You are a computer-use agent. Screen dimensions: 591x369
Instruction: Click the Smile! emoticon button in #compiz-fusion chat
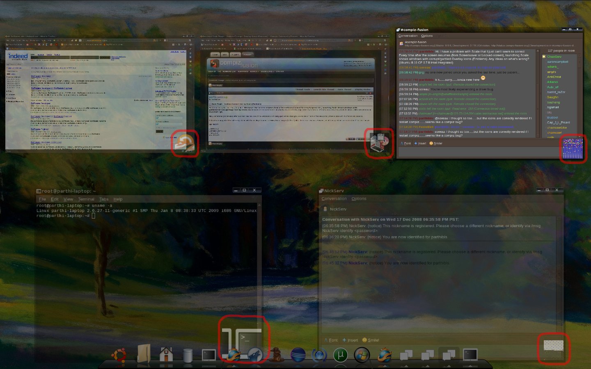436,143
